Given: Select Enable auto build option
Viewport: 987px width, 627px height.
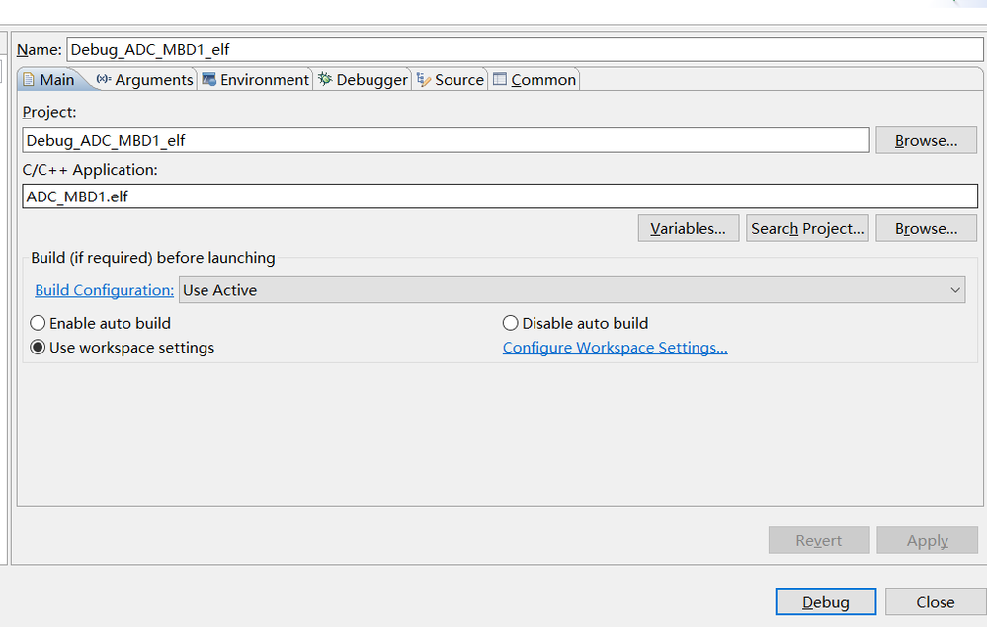Looking at the screenshot, I should point(39,323).
